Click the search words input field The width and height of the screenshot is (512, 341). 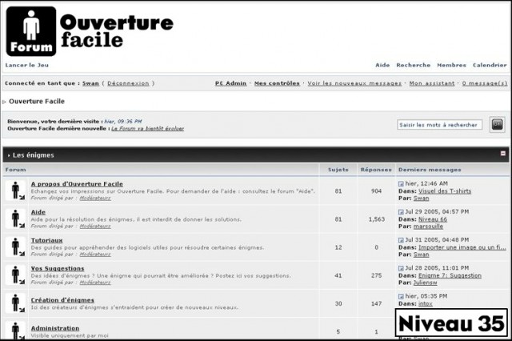click(x=439, y=125)
